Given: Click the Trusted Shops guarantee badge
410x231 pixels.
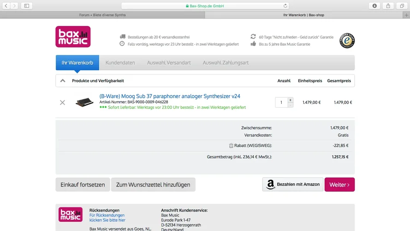Looking at the screenshot, I should click(347, 41).
